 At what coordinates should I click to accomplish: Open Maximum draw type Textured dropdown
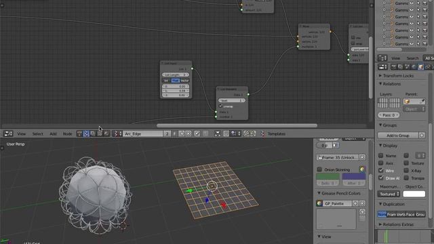point(389,194)
